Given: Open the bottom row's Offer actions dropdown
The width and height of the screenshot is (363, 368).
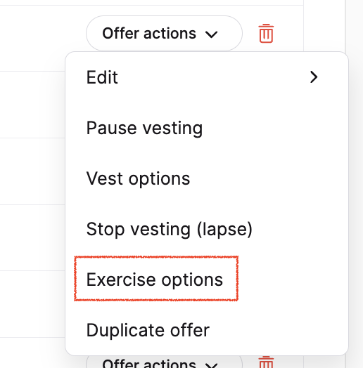Looking at the screenshot, I should [x=164, y=362].
